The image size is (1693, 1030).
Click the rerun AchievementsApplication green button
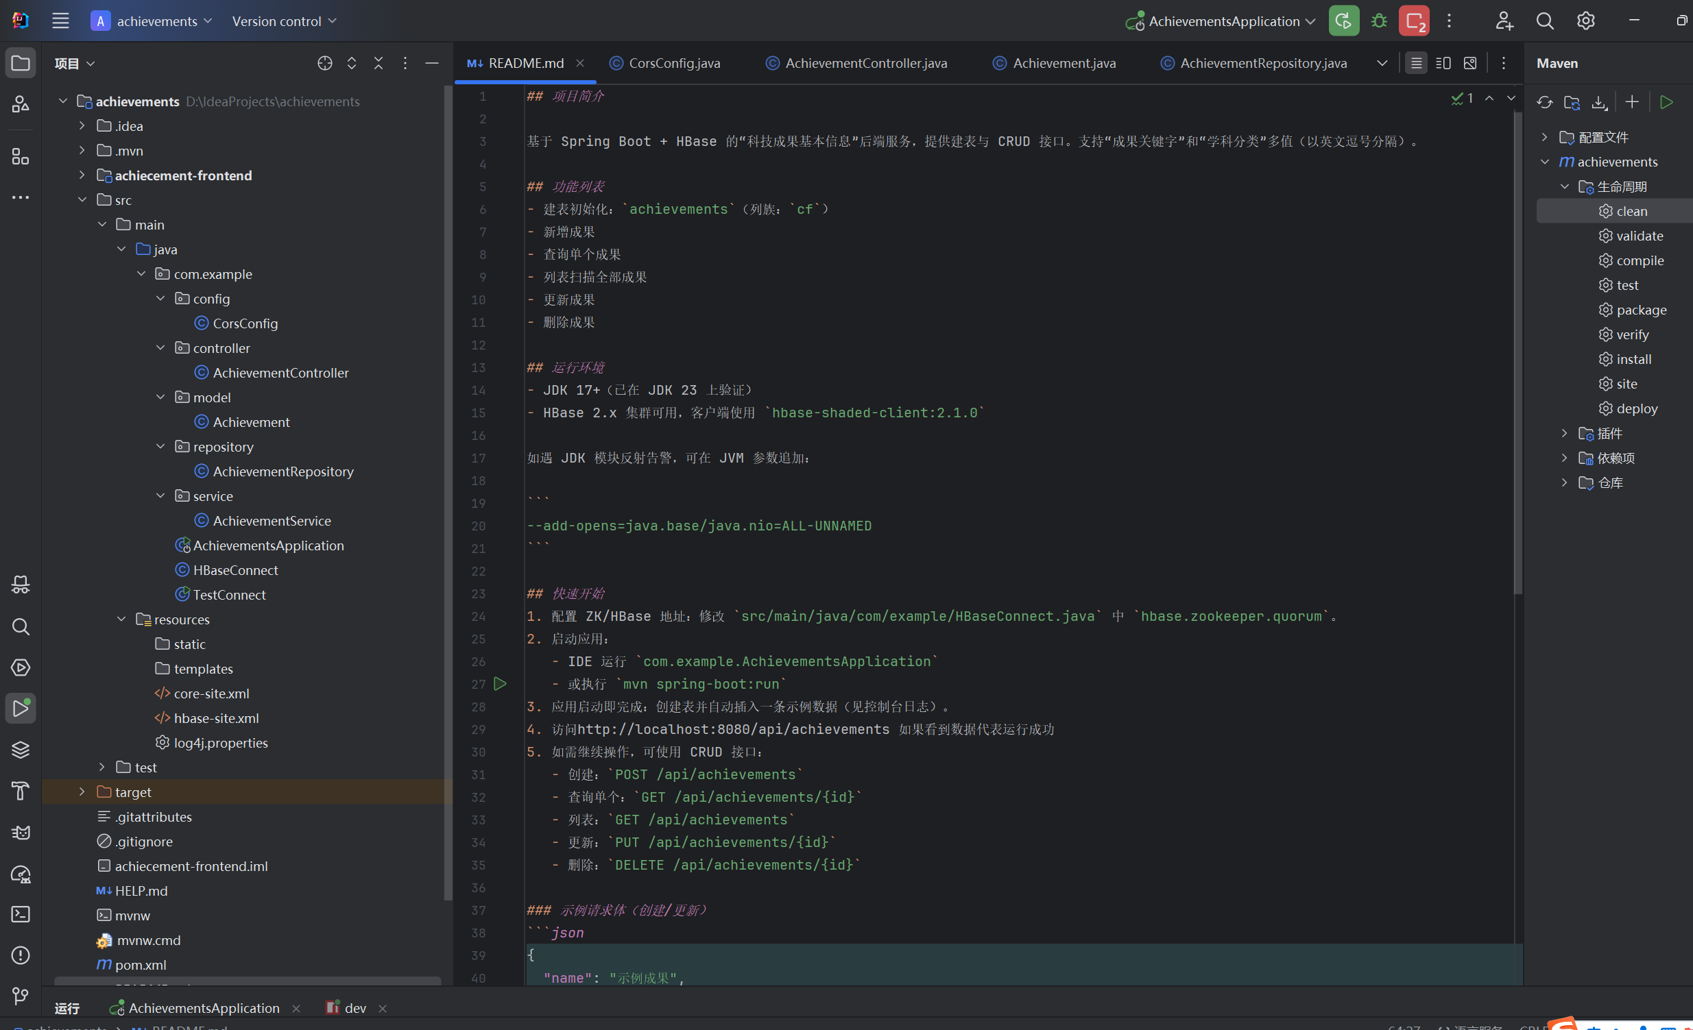(1343, 21)
